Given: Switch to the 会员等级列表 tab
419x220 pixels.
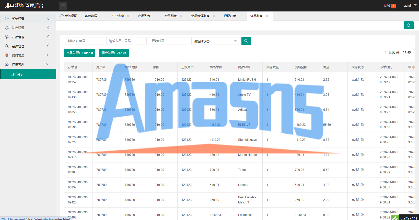Looking at the screenshot, I should 200,16.
